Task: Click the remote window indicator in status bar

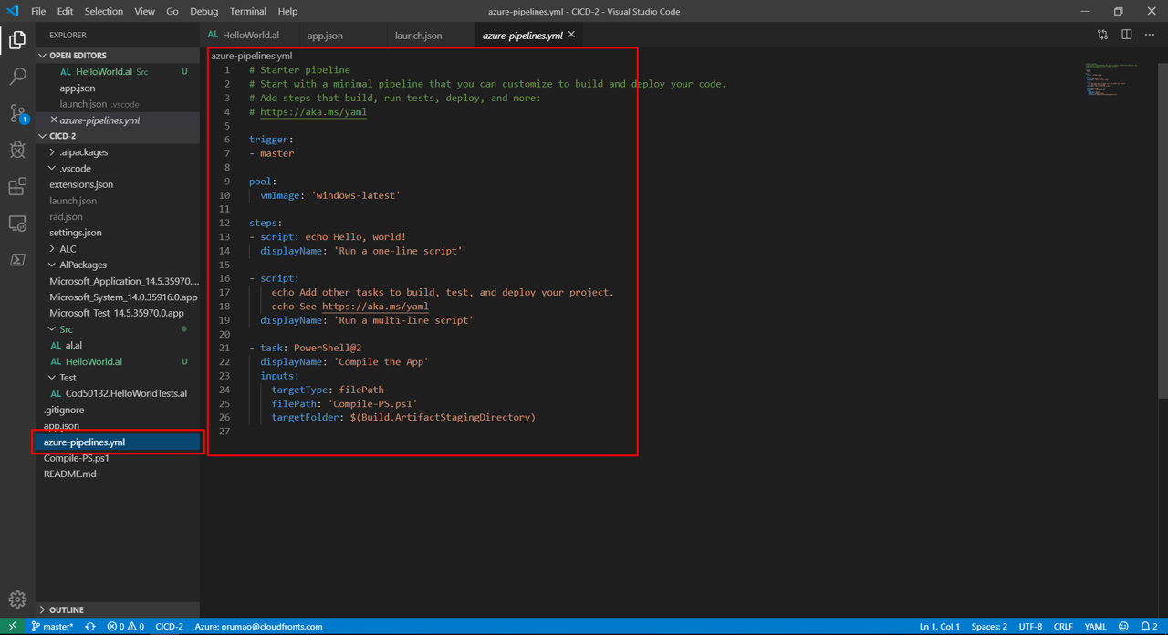Action: 12,627
